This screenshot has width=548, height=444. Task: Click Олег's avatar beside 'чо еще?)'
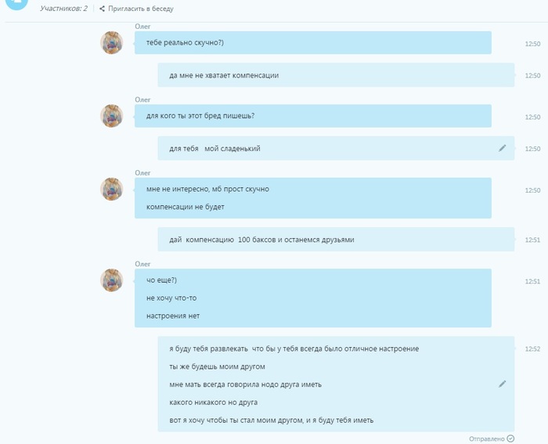tap(112, 280)
